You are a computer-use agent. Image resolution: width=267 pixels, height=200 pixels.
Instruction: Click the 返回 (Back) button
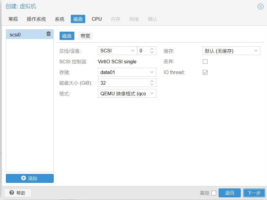click(x=230, y=193)
